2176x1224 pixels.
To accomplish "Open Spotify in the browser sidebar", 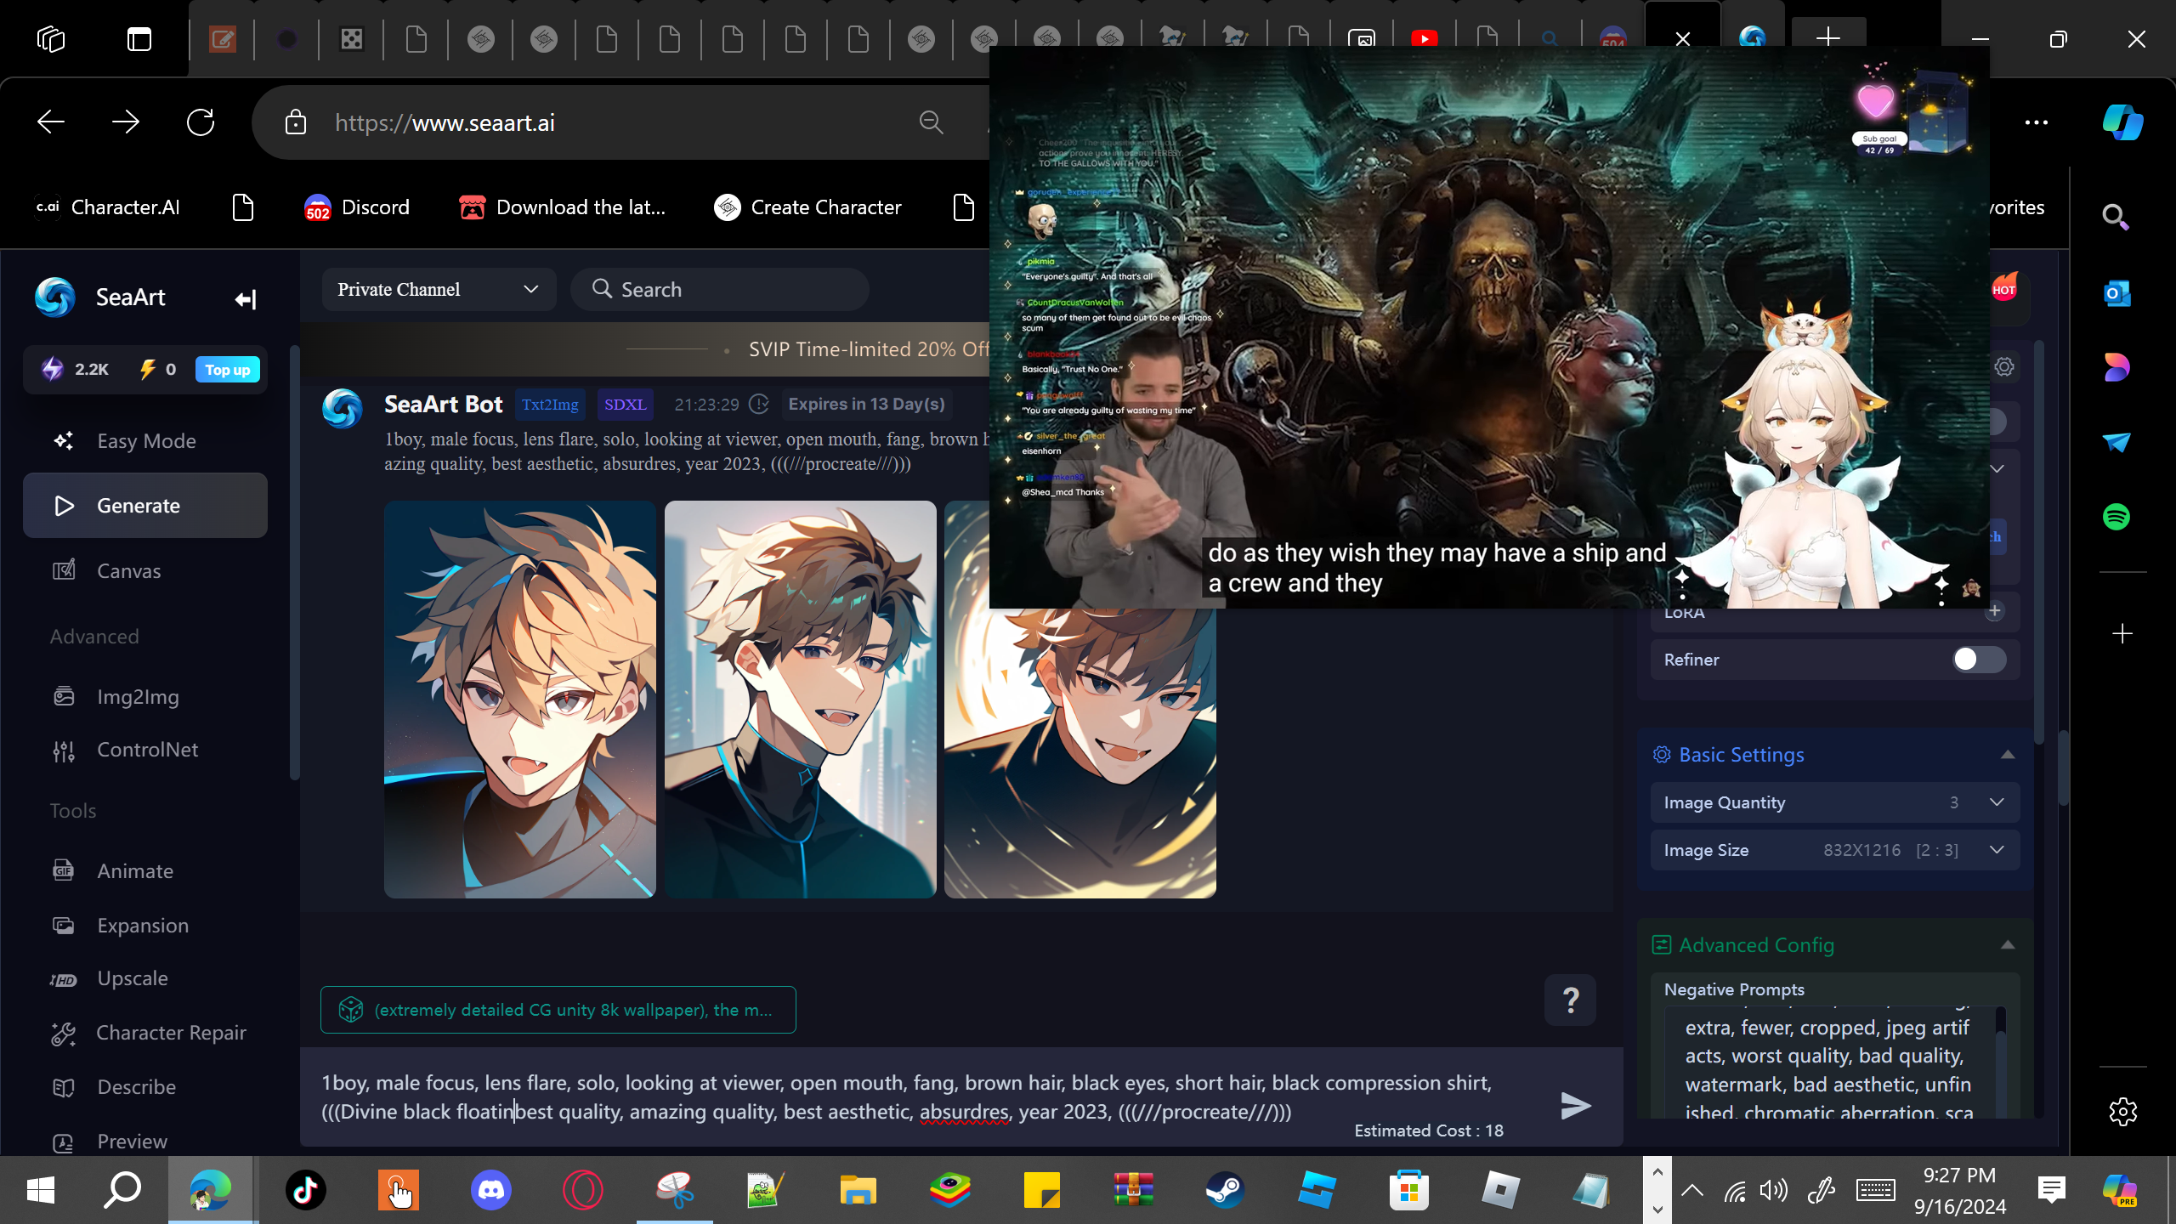I will pyautogui.click(x=2116, y=517).
